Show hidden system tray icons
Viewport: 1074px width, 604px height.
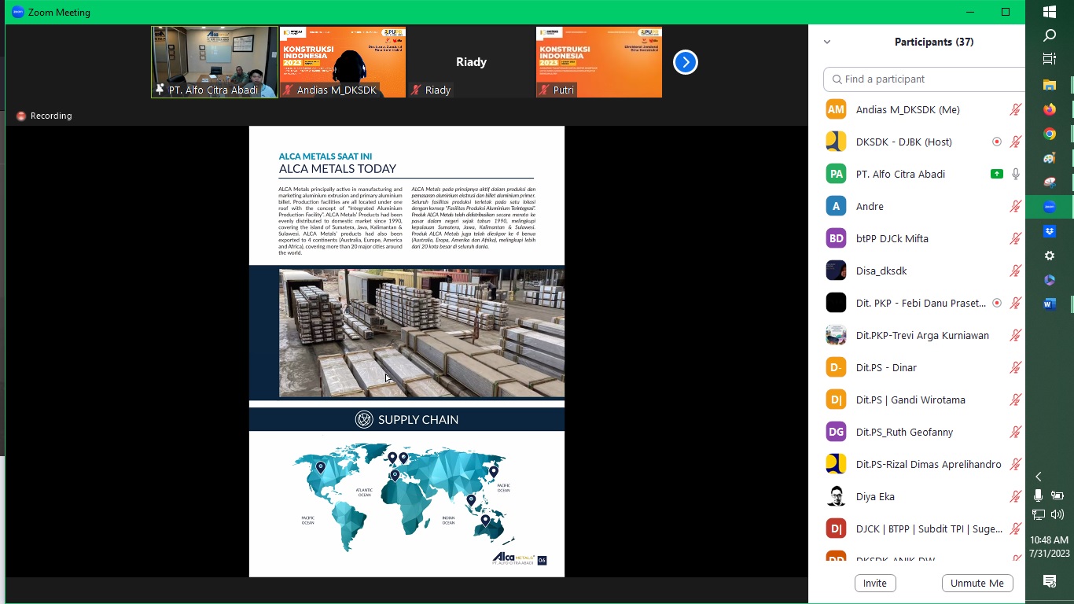point(1039,477)
